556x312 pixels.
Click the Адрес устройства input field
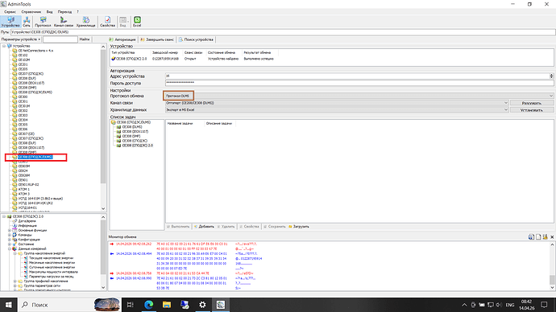click(357, 76)
